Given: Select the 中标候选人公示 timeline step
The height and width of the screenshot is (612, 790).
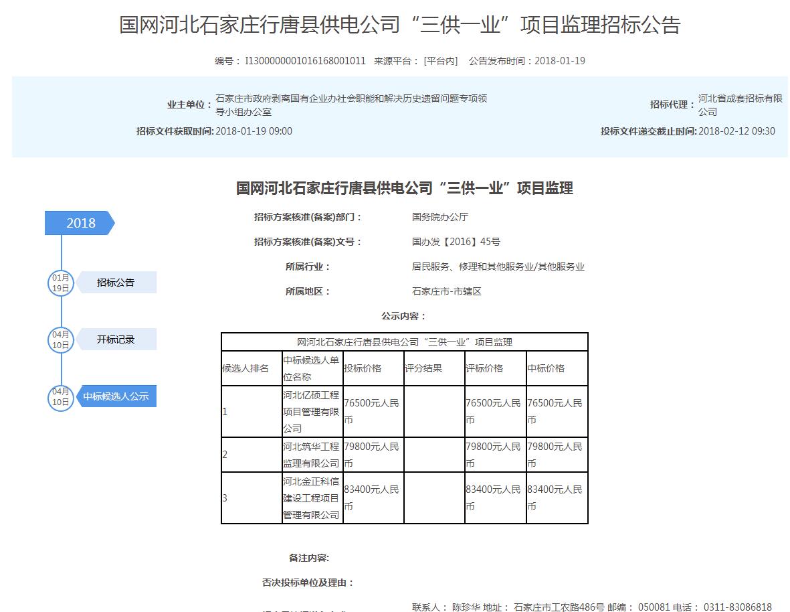Looking at the screenshot, I should 116,396.
